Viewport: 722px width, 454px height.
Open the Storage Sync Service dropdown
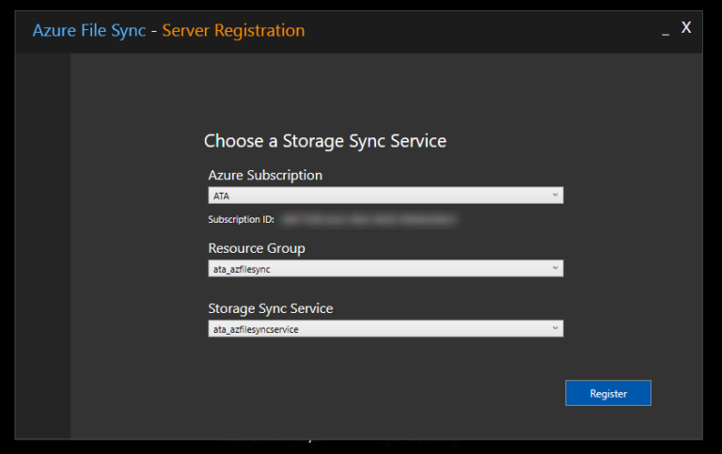pyautogui.click(x=385, y=329)
